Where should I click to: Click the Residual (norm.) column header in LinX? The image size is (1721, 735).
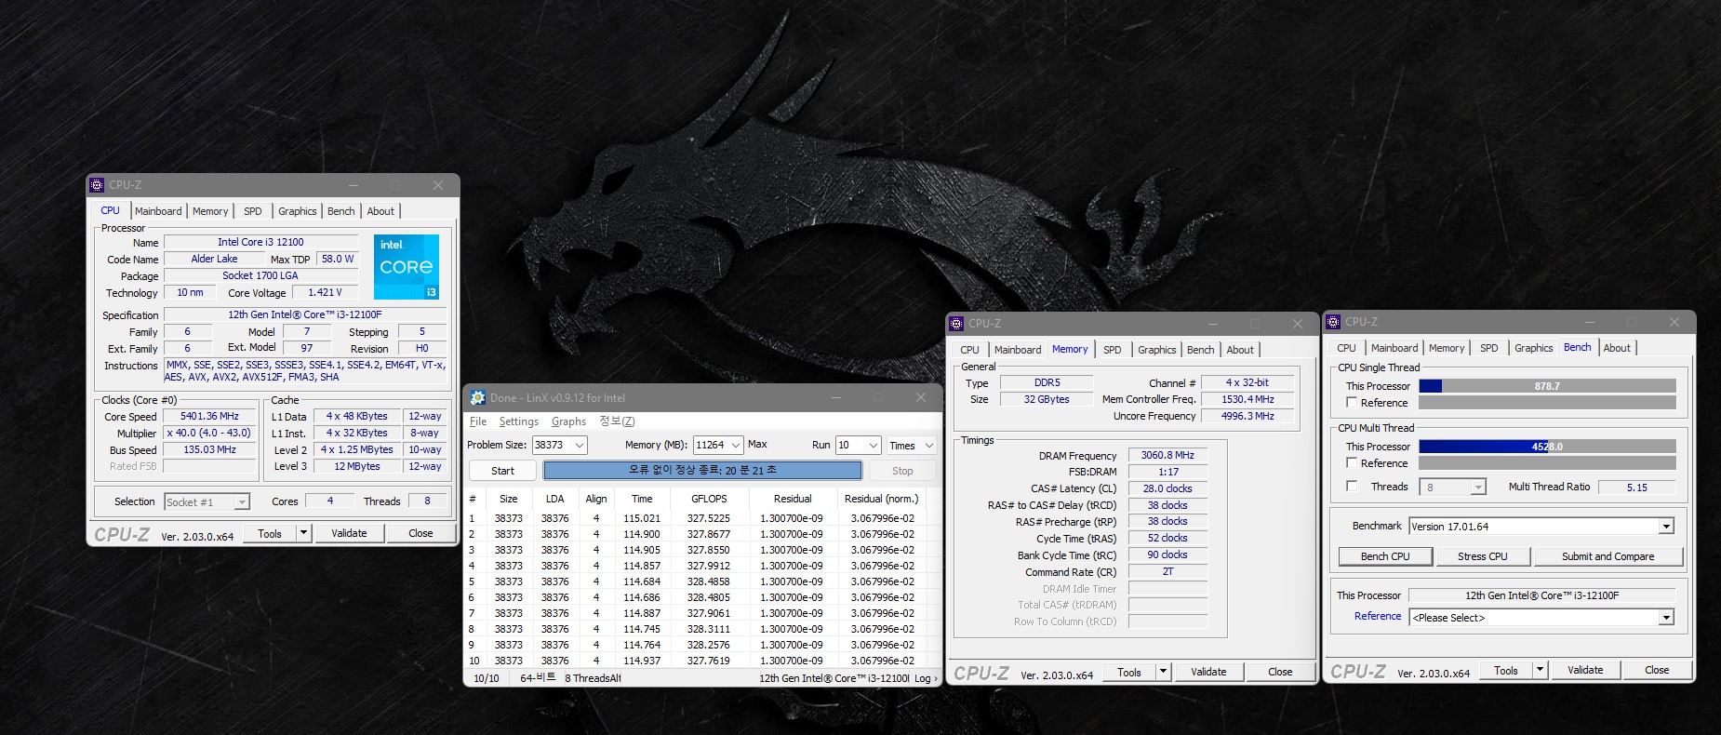tap(882, 499)
